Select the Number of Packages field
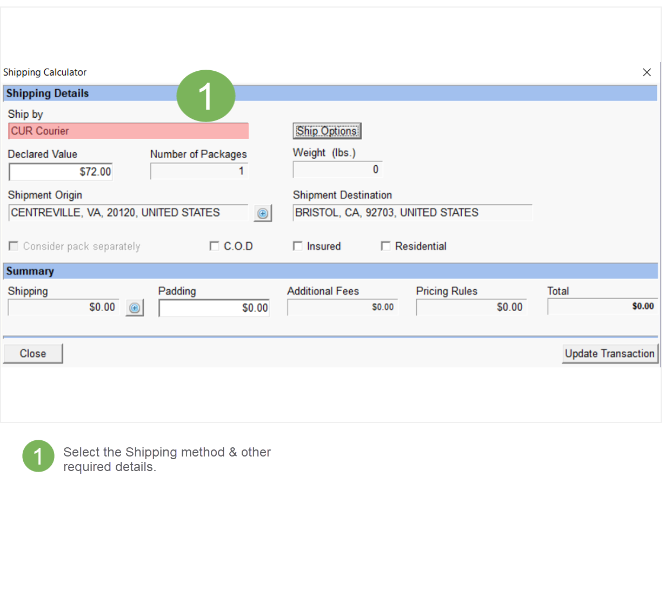Viewport: 672px width, 591px height. (x=198, y=171)
